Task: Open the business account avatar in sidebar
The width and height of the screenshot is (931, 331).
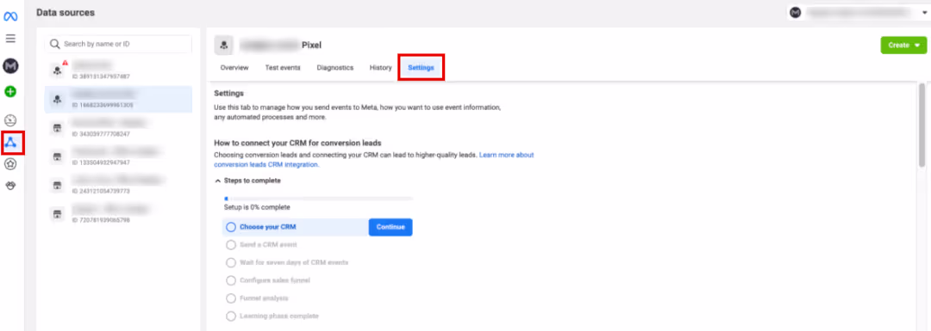Action: click(10, 65)
